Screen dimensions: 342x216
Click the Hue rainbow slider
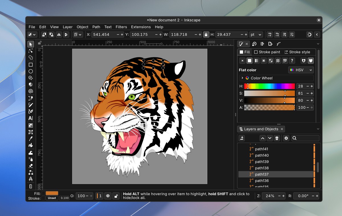(269, 86)
